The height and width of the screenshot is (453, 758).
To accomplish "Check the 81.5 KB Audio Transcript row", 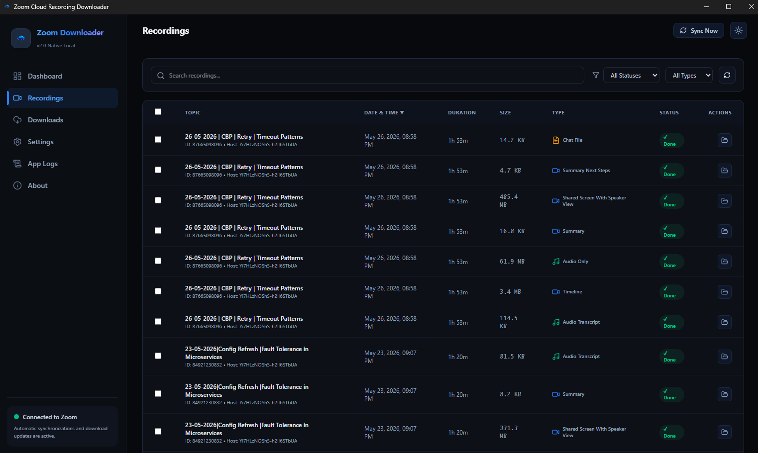I will coord(158,356).
